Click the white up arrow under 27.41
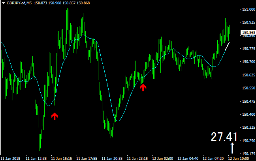The width and height of the screenshot is (256, 161). coord(232,148)
